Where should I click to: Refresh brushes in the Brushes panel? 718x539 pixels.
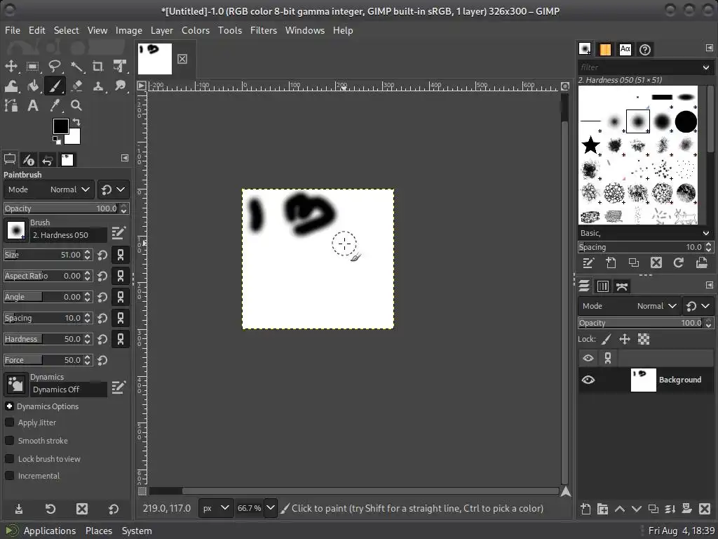[679, 262]
